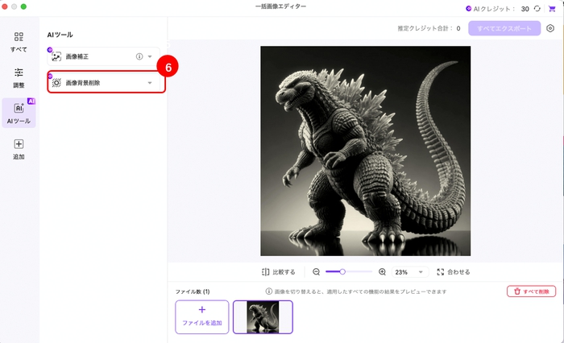Switch to the 調整 adjustments tab
The height and width of the screenshot is (343, 564).
coord(19,77)
